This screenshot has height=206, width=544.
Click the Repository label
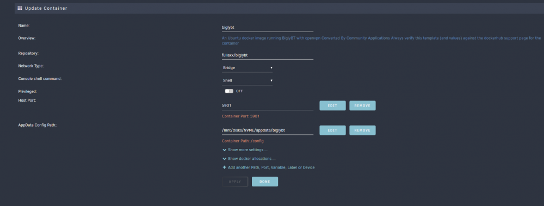28,53
